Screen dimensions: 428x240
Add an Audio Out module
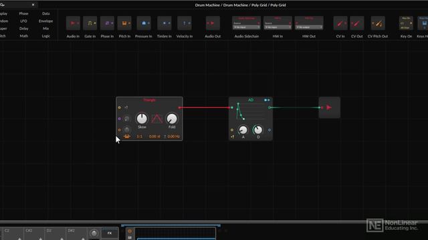[x=213, y=23]
